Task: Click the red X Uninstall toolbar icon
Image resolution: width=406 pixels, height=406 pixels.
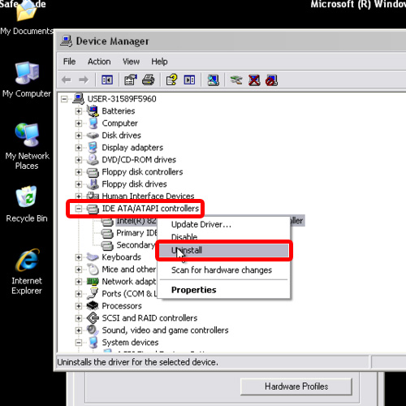Action: (254, 80)
